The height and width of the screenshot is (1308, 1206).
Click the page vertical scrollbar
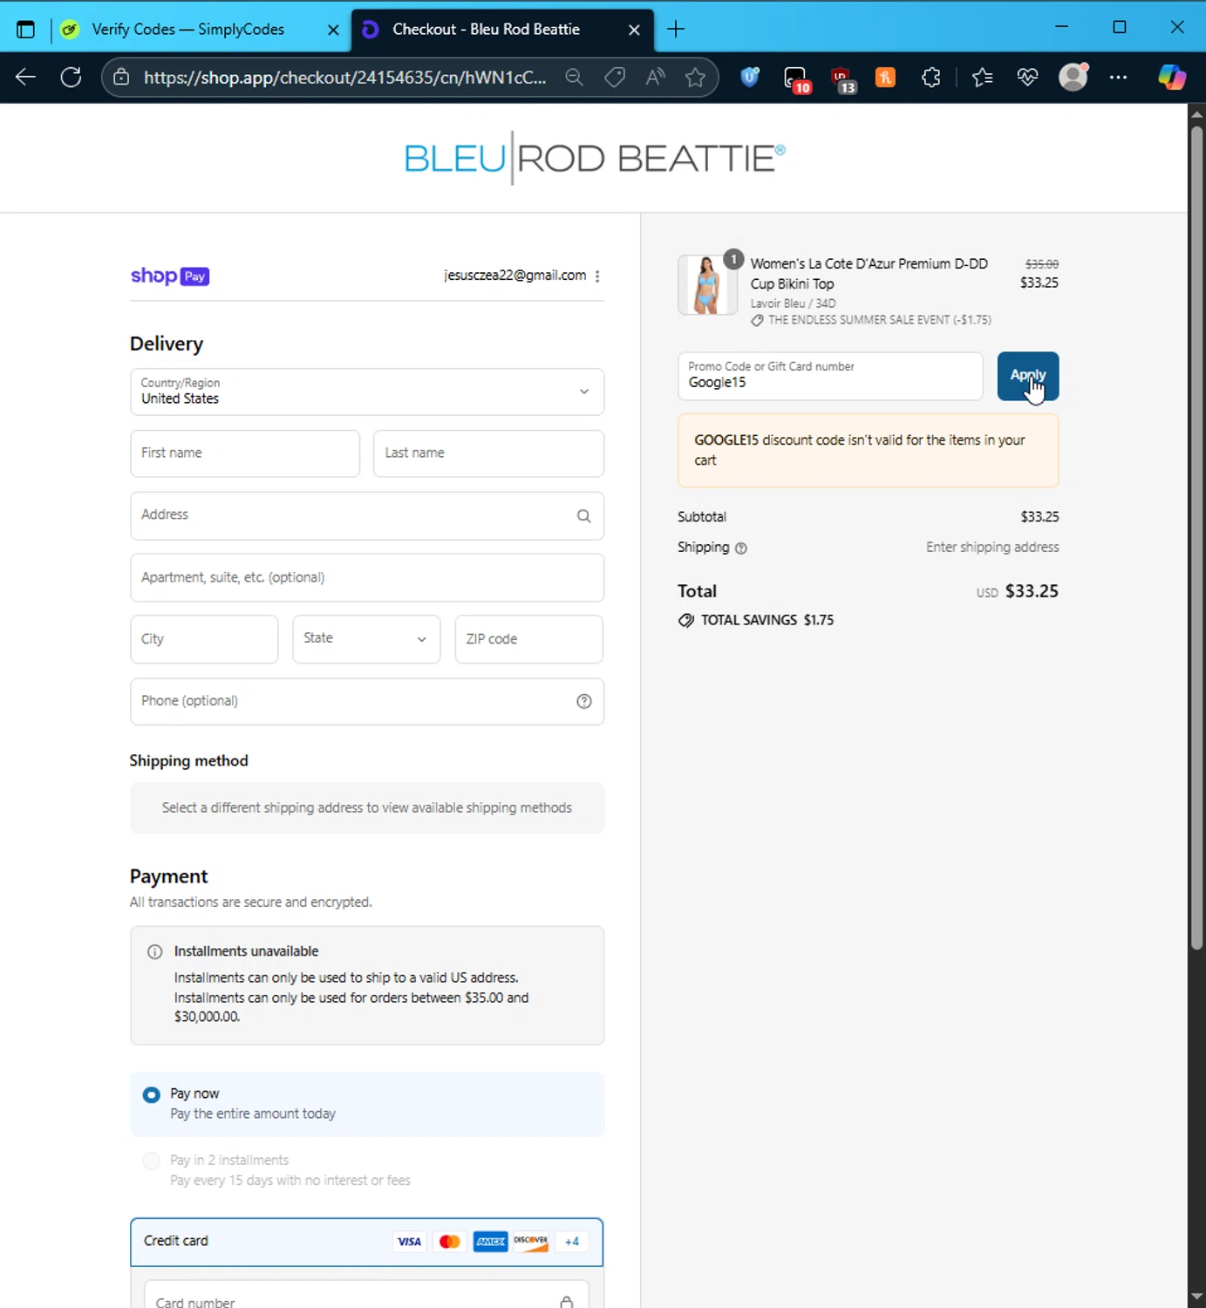[x=1196, y=538]
